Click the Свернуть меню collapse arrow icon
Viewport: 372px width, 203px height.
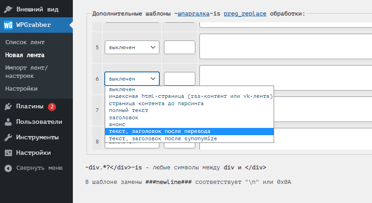point(8,168)
